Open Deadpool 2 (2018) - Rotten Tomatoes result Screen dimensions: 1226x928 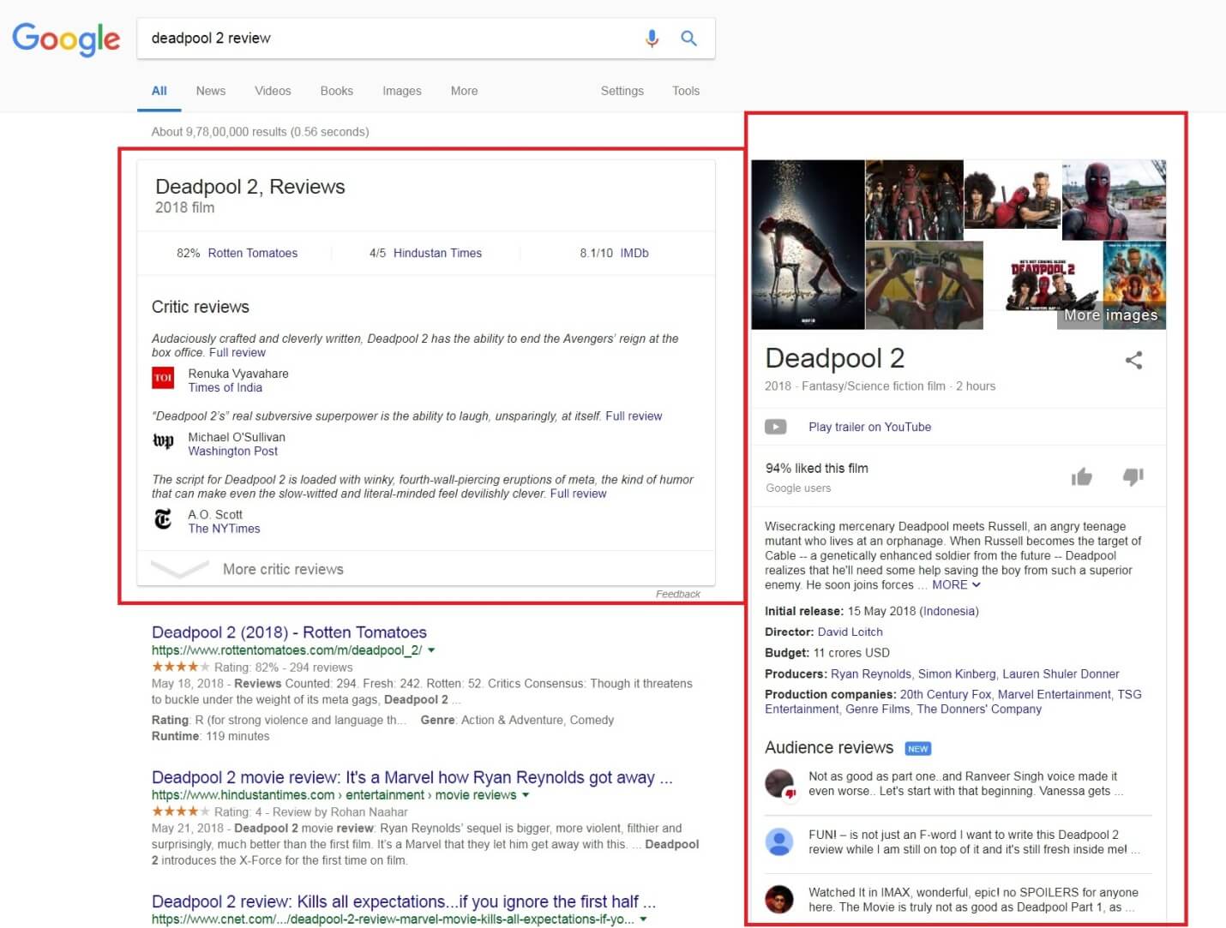[x=289, y=632]
